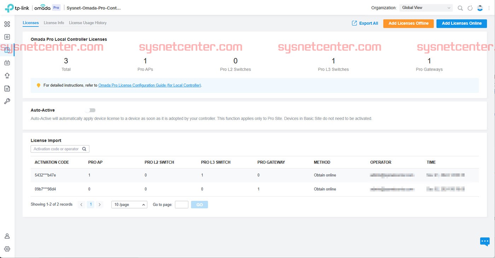Select activation code 5432***b47e
495x258 pixels.
45,175
